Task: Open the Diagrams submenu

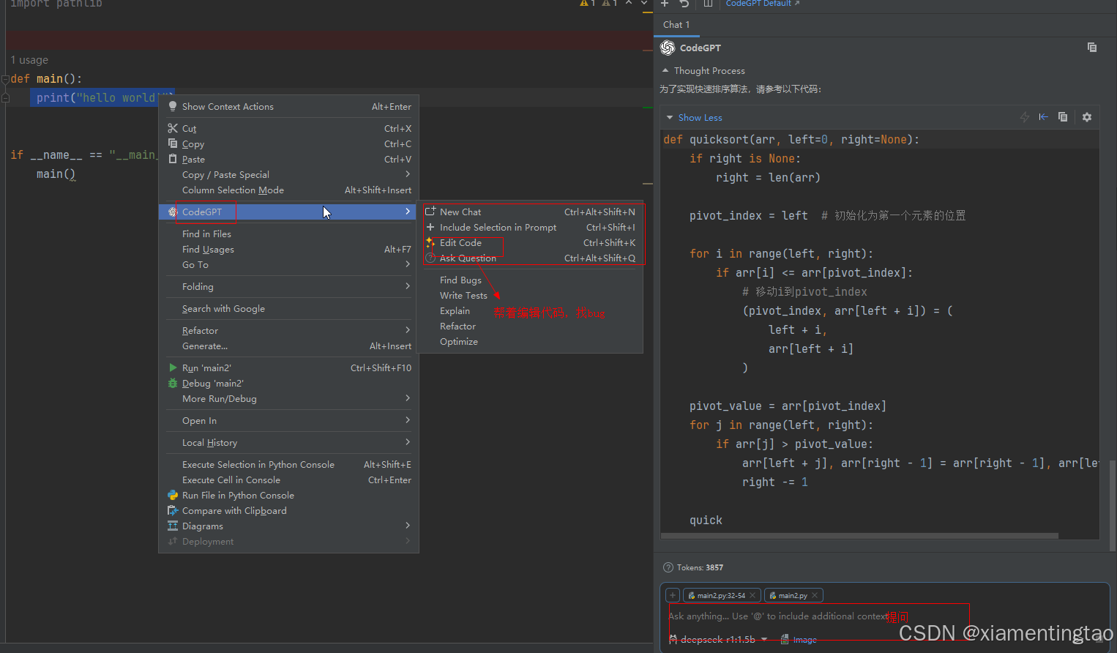Action: point(289,526)
